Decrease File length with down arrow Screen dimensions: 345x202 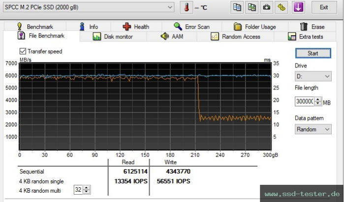[317, 104]
